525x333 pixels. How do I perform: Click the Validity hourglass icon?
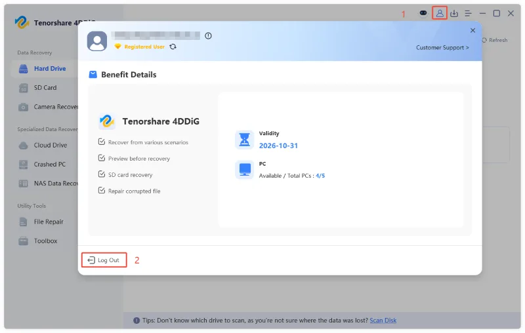point(244,140)
